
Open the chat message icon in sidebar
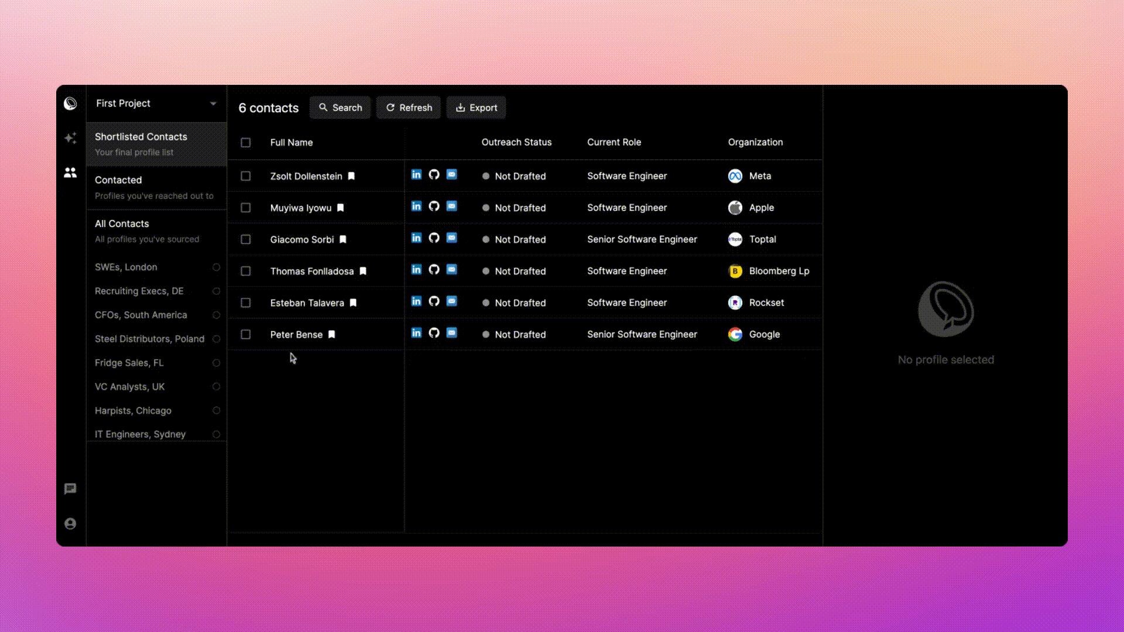(x=70, y=489)
